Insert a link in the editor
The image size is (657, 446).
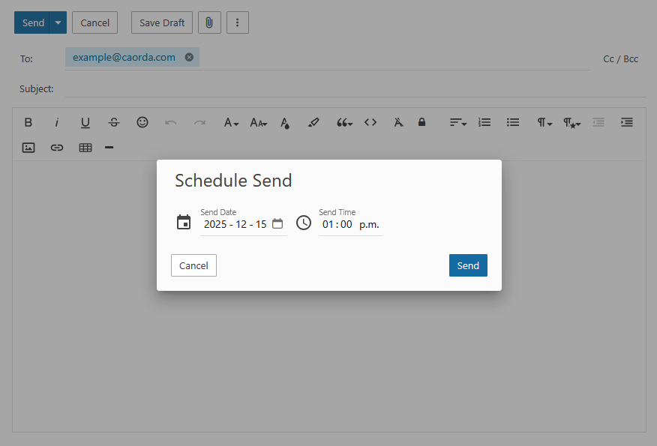57,148
